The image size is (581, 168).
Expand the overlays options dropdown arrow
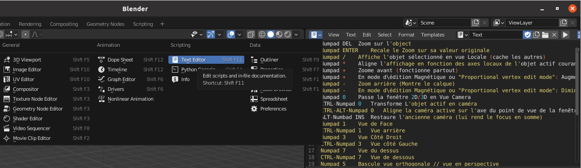[240, 34]
